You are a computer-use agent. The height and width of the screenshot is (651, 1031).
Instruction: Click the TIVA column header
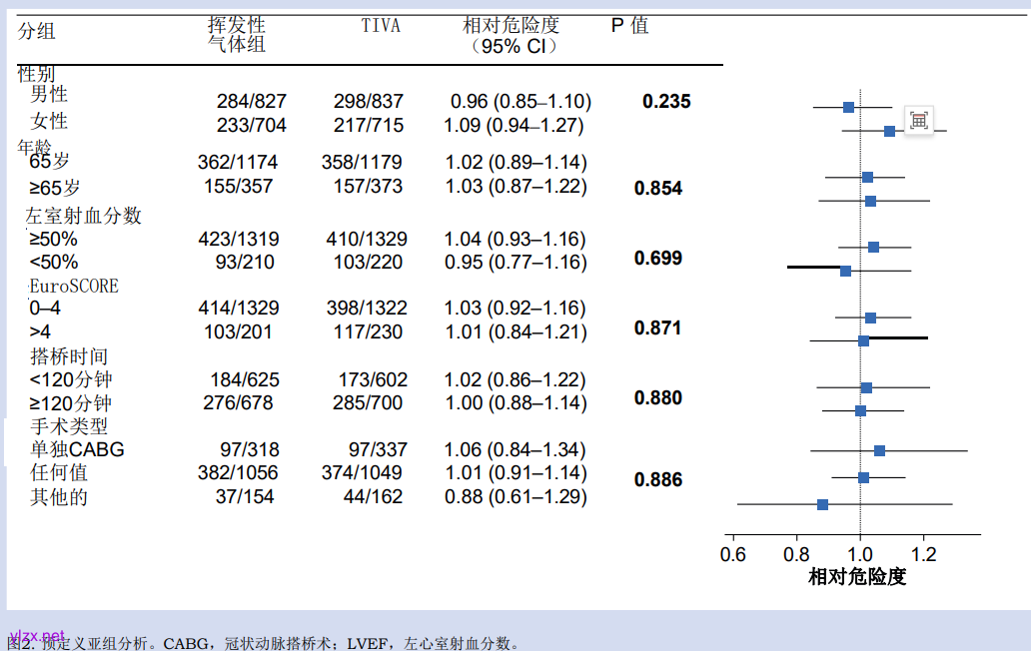point(381,26)
